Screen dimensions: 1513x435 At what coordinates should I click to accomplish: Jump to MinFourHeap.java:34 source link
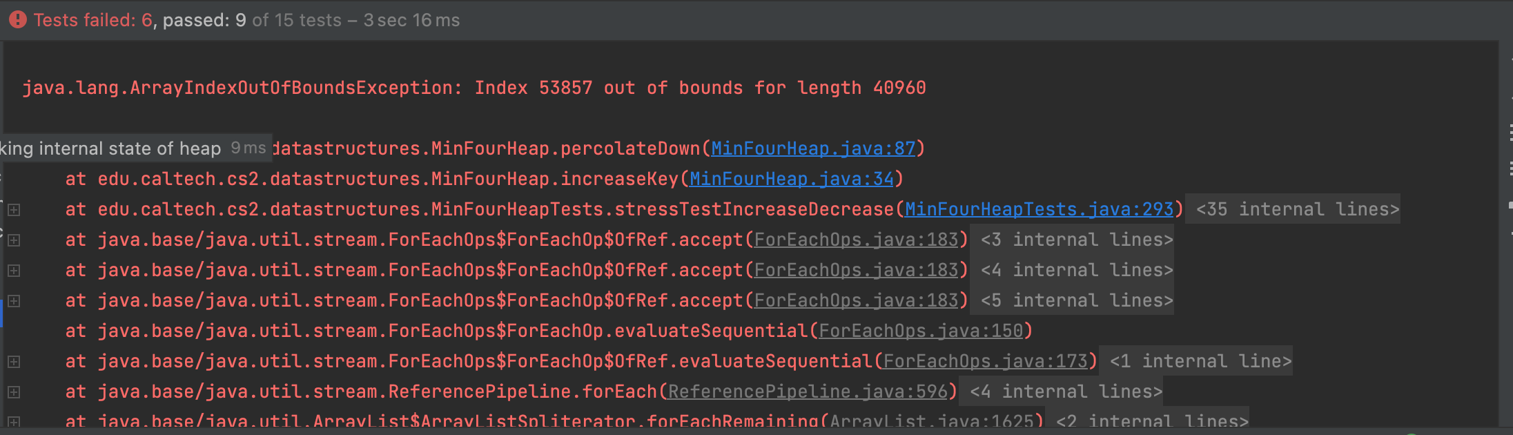tap(791, 180)
